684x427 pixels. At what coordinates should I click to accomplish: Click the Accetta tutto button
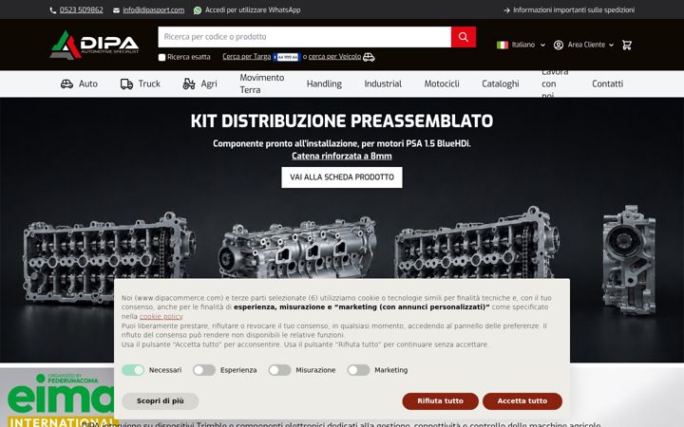[522, 400]
